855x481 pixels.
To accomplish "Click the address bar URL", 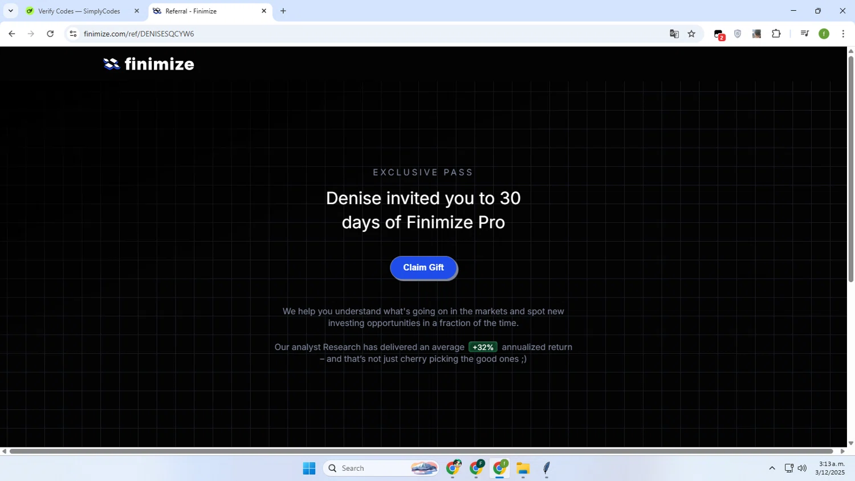I will pos(139,34).
